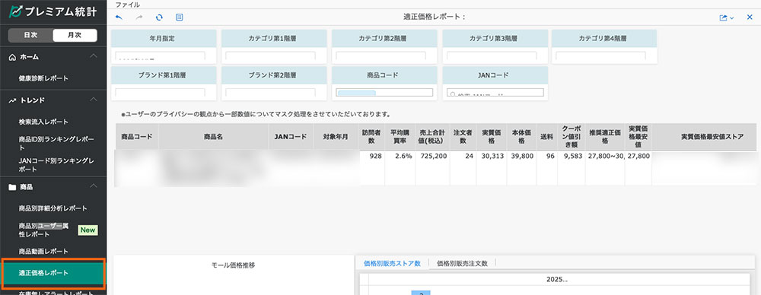Open 商品別詳細分析レポート
The image size is (761, 295).
tap(53, 208)
